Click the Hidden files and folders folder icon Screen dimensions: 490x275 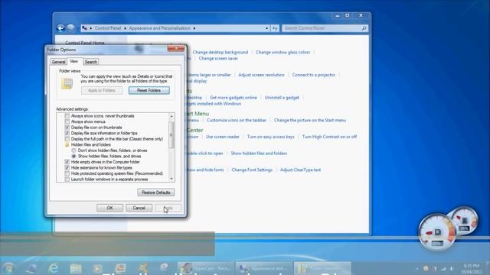tap(67, 144)
